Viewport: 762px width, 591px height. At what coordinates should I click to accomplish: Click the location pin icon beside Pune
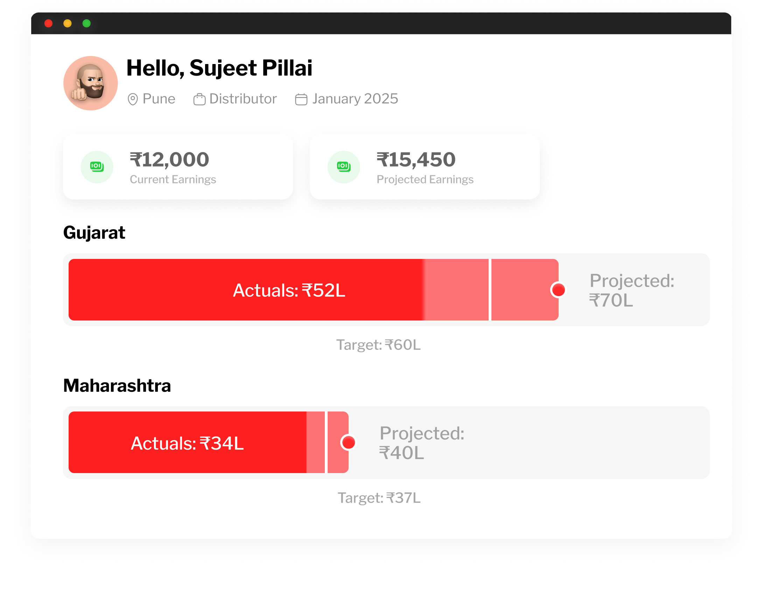click(133, 99)
